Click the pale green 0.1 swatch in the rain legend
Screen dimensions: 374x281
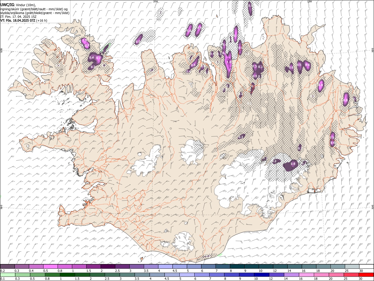click(8, 275)
